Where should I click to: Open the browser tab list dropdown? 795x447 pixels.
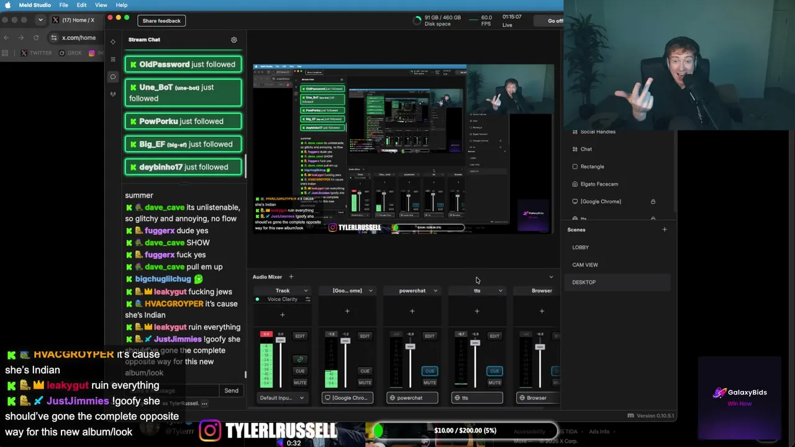pos(40,20)
